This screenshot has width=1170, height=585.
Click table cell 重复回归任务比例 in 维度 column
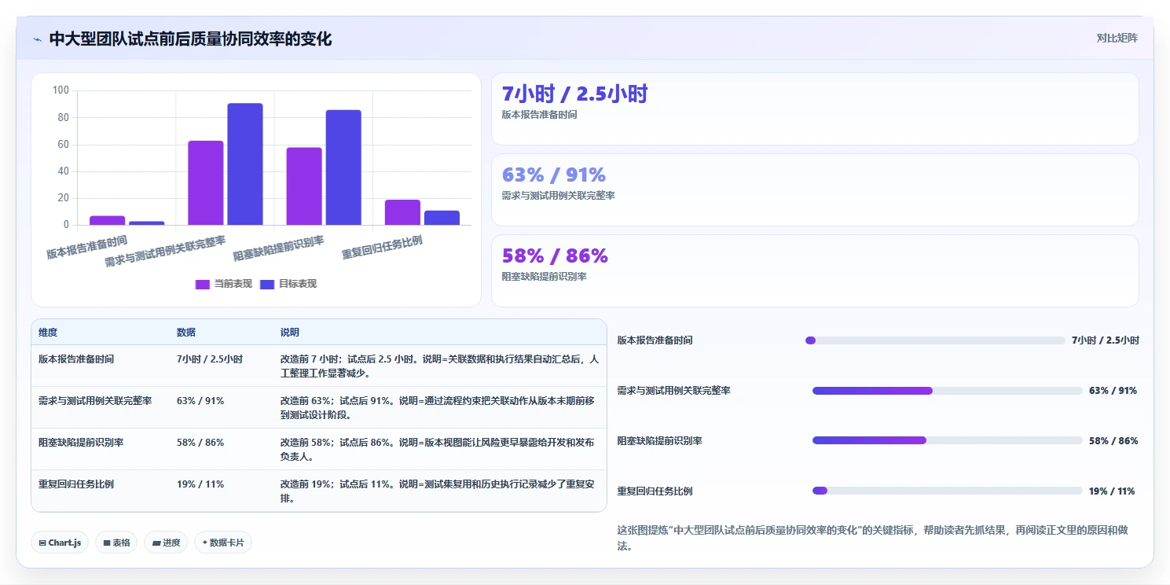coord(76,484)
